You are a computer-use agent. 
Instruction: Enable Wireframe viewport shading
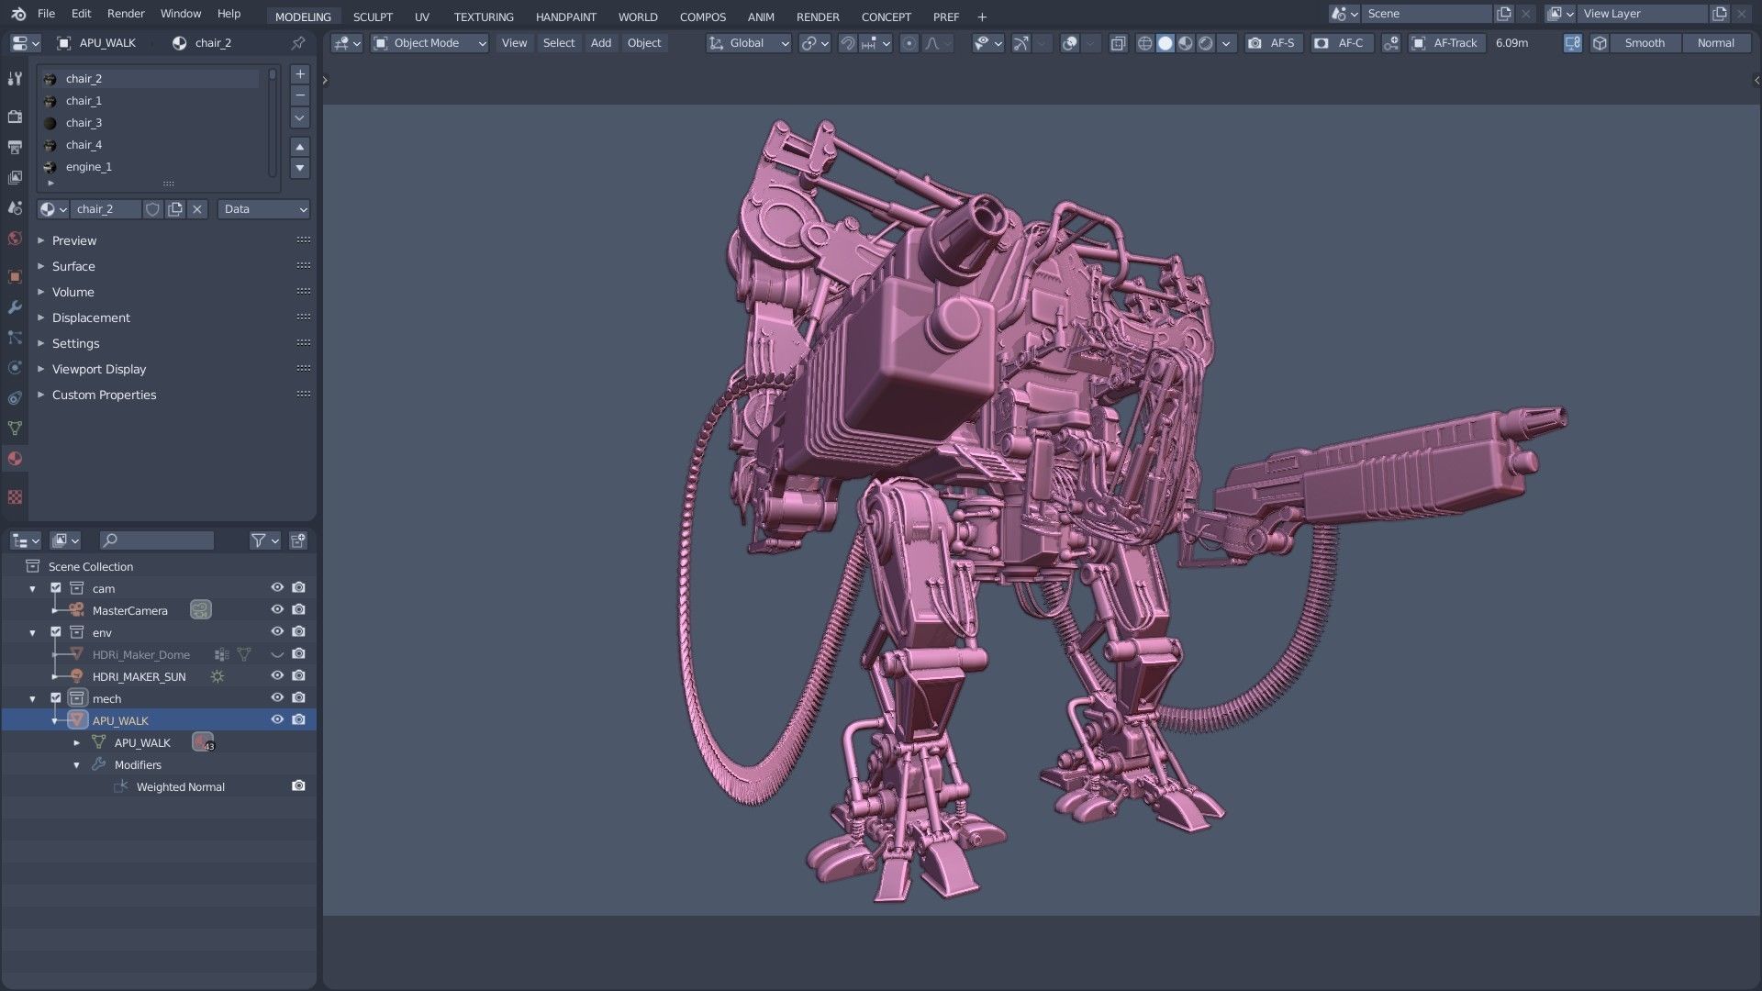[1145, 43]
